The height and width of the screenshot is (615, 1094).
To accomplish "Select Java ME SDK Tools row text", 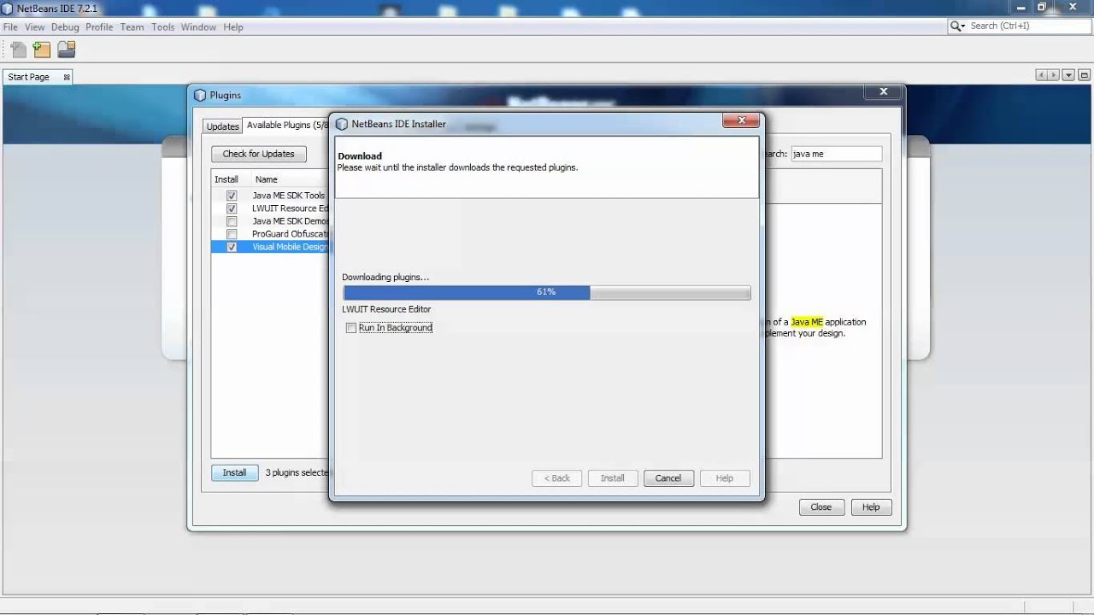I will [288, 196].
